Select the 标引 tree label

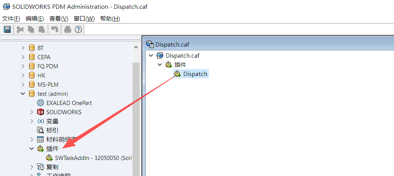click(x=52, y=130)
